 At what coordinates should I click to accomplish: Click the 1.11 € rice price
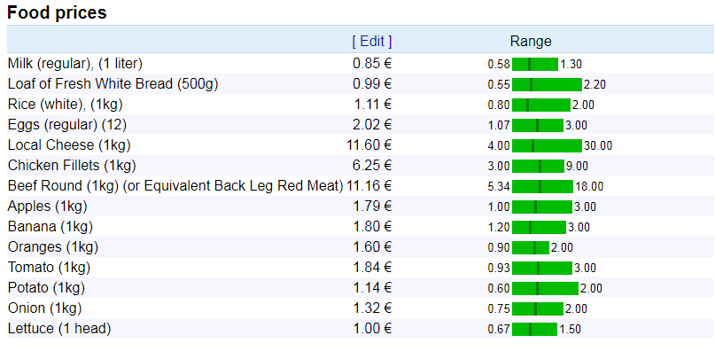point(373,105)
